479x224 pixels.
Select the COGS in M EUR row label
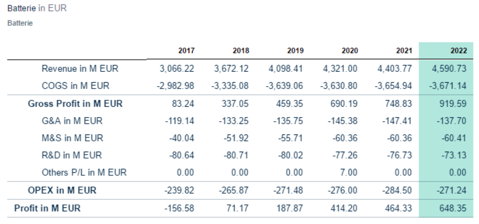point(75,86)
